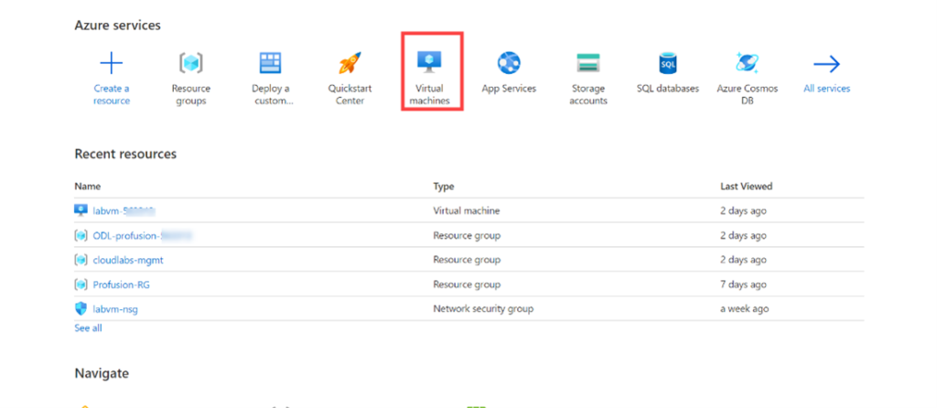Click the Type column header
The height and width of the screenshot is (408, 937).
coord(444,187)
